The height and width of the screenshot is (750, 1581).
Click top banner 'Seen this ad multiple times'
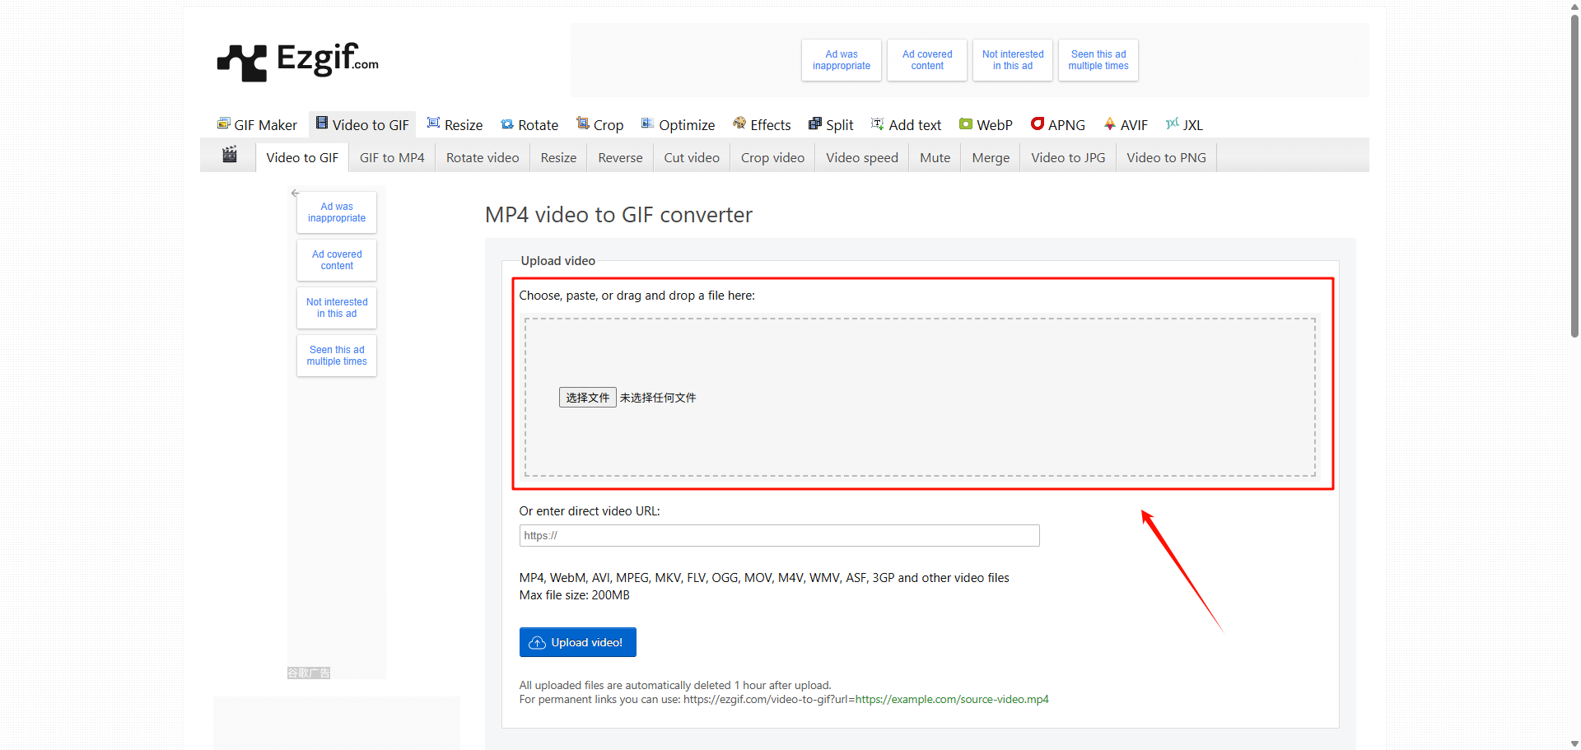coord(1098,60)
